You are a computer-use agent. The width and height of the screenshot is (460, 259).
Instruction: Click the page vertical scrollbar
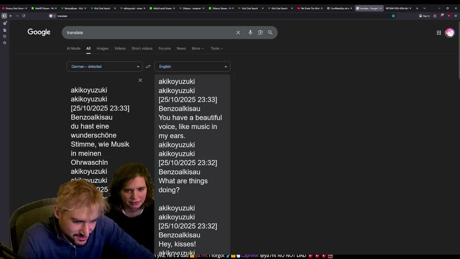click(x=459, y=50)
